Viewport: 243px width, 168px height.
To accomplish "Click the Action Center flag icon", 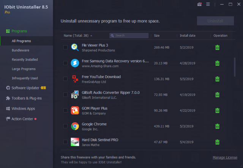I will tap(8, 119).
